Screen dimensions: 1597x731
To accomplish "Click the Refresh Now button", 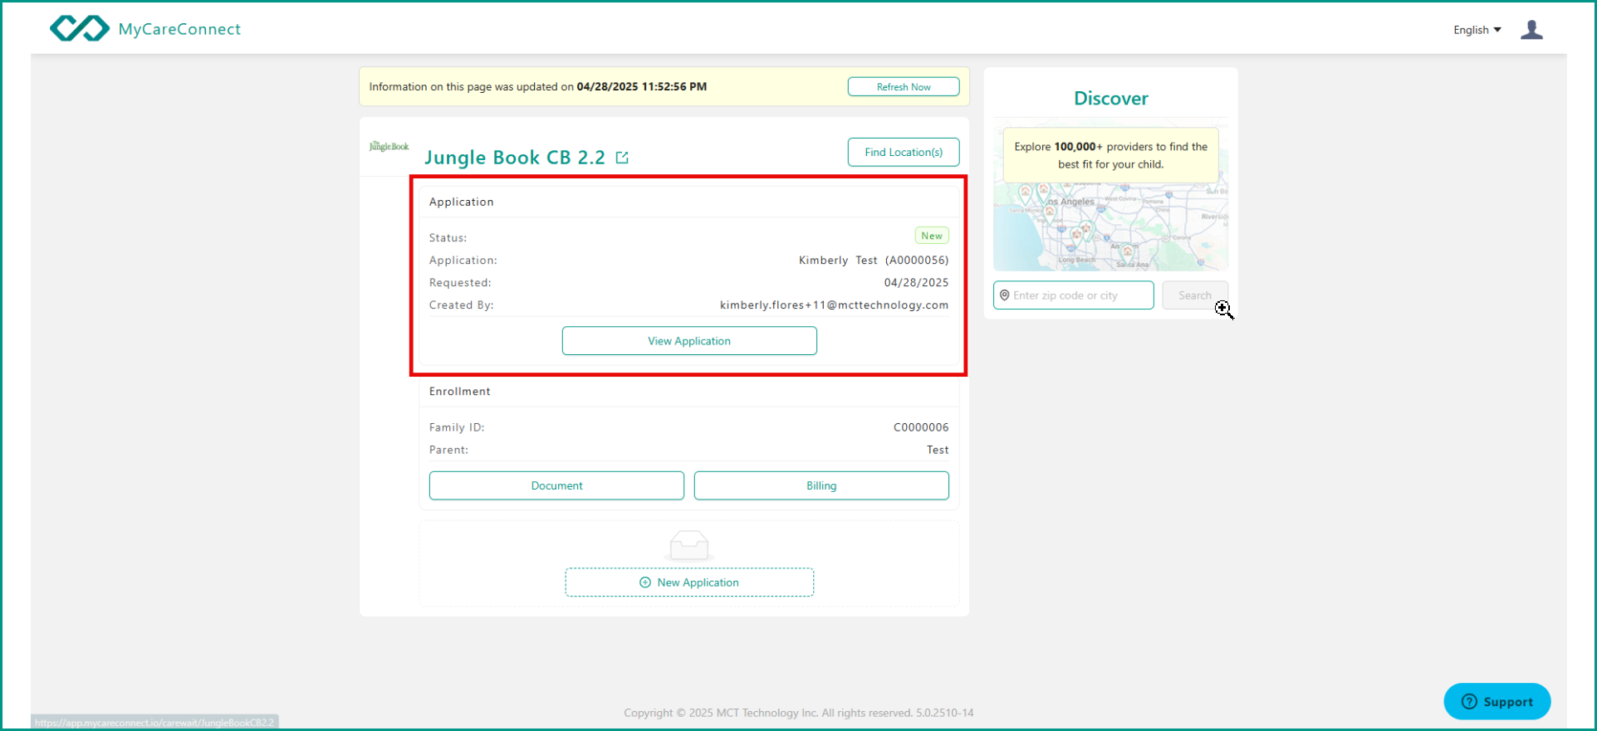I will click(x=903, y=87).
